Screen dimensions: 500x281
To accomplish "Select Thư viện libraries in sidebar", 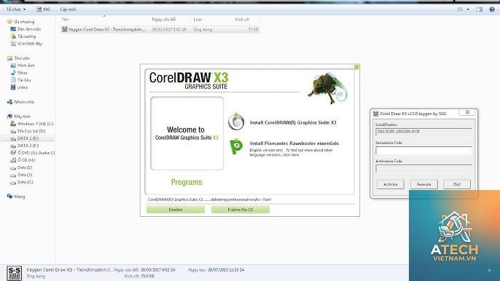I will click(18, 58).
